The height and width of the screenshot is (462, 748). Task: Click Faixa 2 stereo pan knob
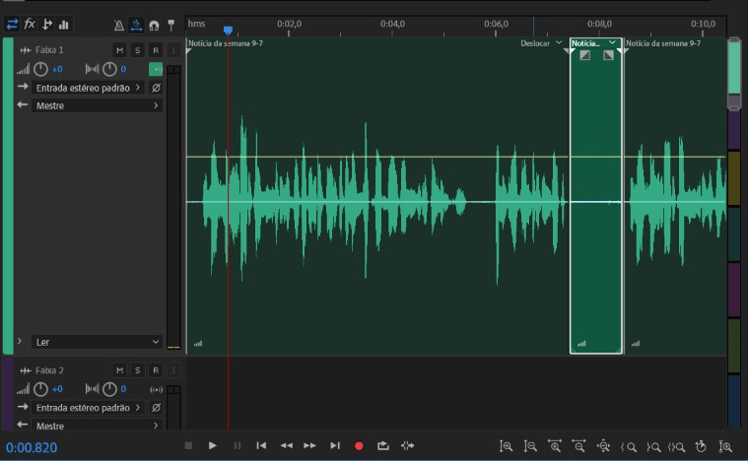pos(109,389)
